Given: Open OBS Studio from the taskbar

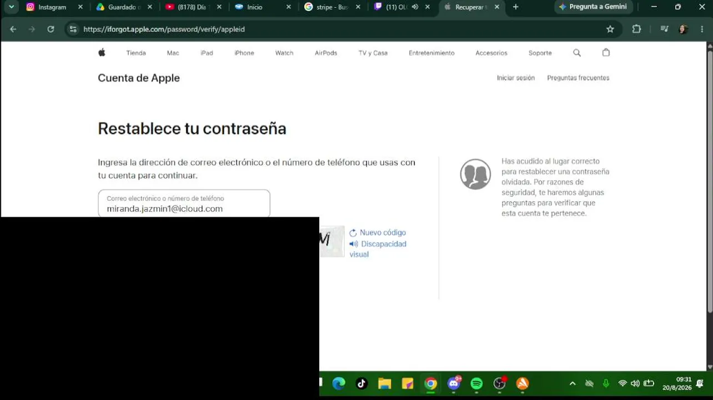Looking at the screenshot, I should 500,383.
